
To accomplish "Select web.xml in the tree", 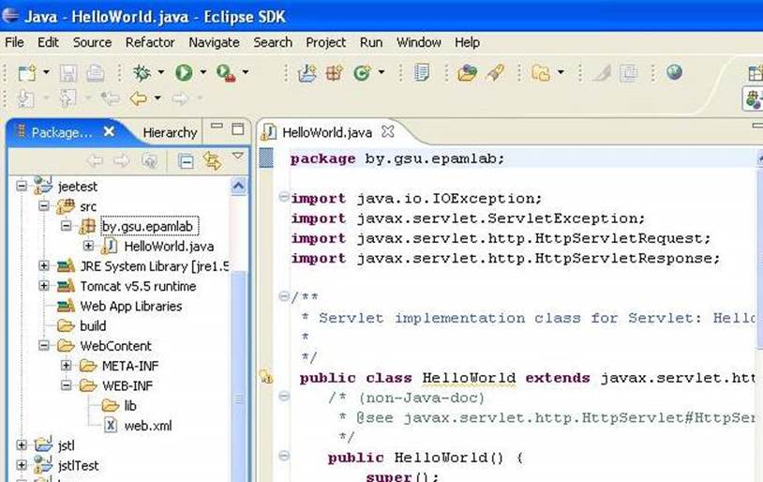I will [x=148, y=426].
